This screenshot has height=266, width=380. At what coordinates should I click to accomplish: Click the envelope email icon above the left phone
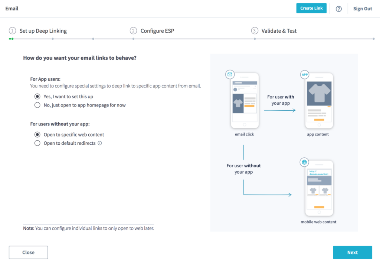[x=230, y=74]
